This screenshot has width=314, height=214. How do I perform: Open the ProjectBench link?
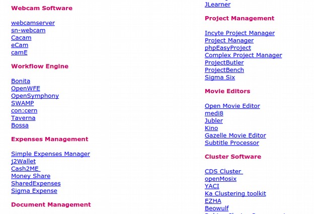tap(224, 70)
